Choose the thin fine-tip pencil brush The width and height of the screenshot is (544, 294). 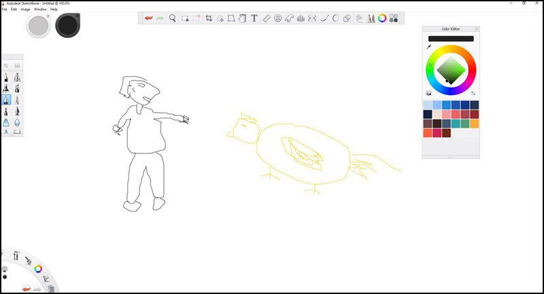(17, 100)
